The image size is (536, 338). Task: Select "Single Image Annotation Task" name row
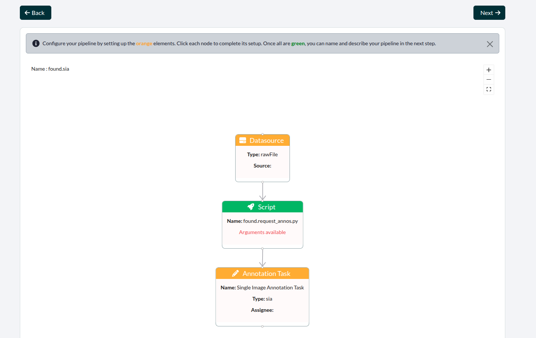pos(262,288)
